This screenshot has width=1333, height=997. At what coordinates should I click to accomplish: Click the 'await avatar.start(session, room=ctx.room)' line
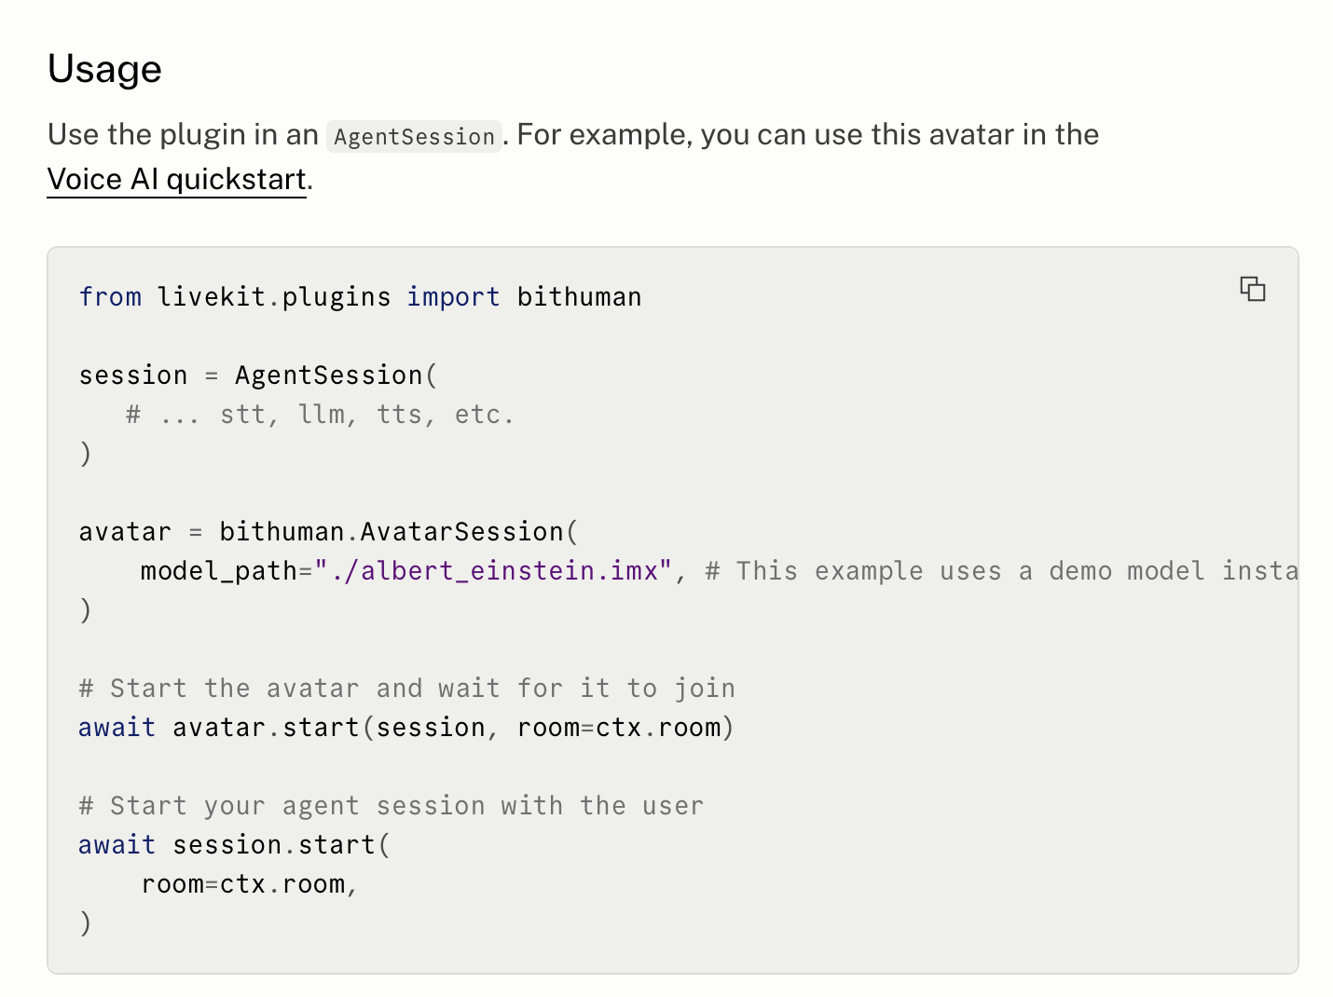[x=406, y=727]
